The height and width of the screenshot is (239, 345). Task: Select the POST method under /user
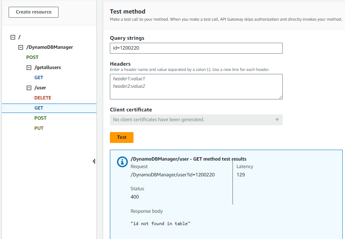(40, 118)
